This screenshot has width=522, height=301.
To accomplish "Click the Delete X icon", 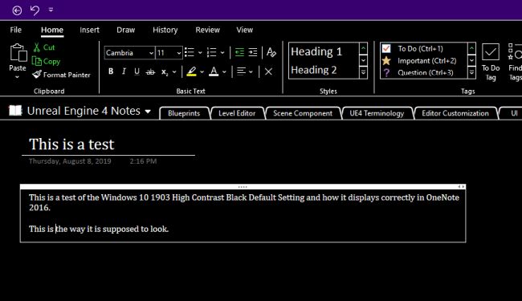I will click(x=268, y=71).
